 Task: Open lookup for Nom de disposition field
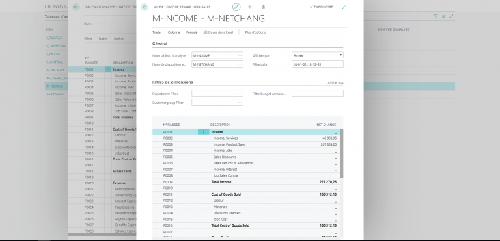click(240, 64)
